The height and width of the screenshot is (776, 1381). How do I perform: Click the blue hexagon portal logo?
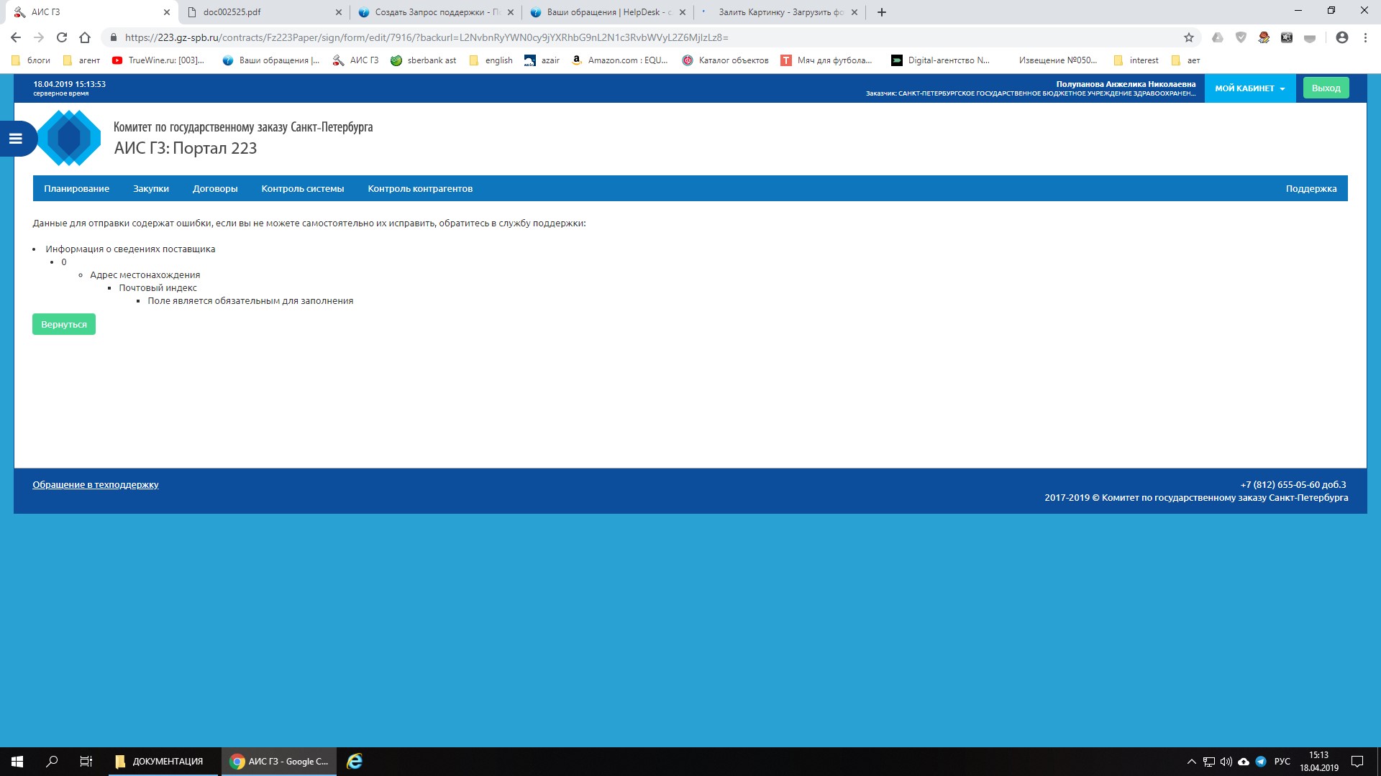point(69,138)
